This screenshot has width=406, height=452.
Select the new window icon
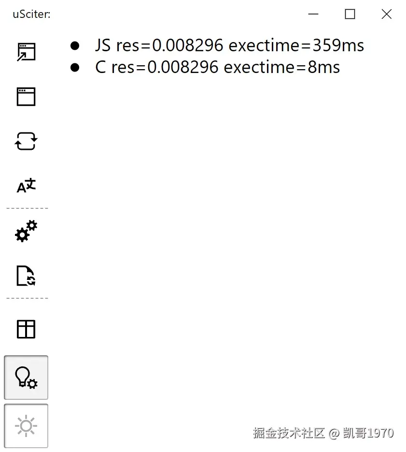pyautogui.click(x=26, y=96)
